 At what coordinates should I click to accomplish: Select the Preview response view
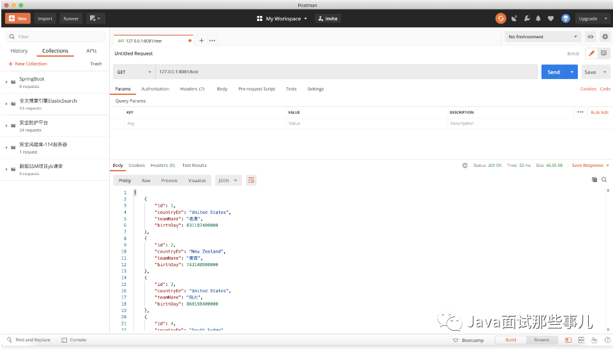[169, 180]
